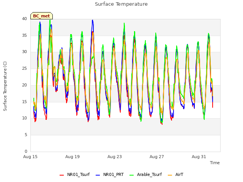
Task: Click the BC_met annotation label
Action: 41,16
